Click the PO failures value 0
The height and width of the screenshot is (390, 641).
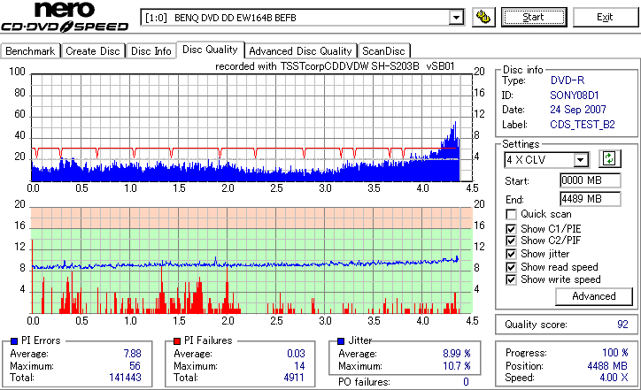tap(466, 382)
